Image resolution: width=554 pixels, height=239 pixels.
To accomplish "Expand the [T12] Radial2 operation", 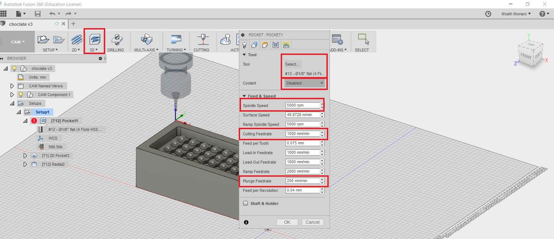I will (x=25, y=164).
